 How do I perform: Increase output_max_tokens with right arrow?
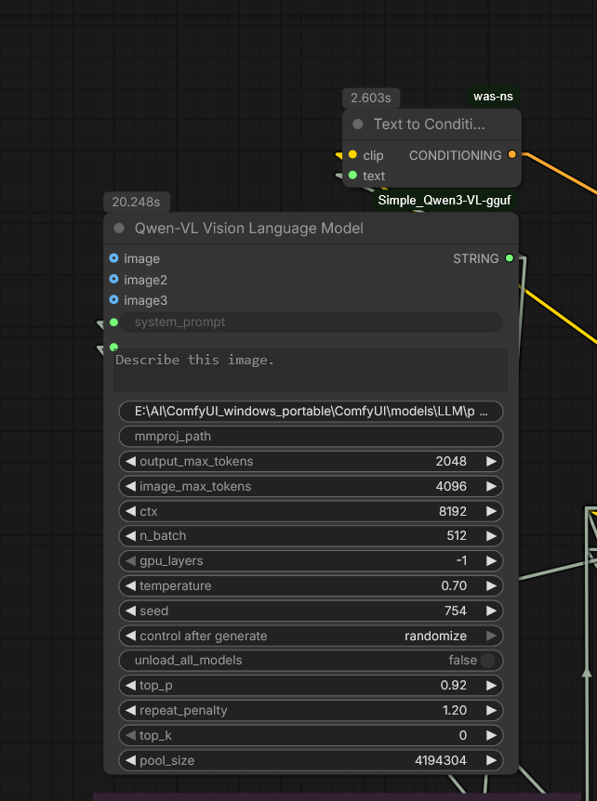pyautogui.click(x=491, y=461)
